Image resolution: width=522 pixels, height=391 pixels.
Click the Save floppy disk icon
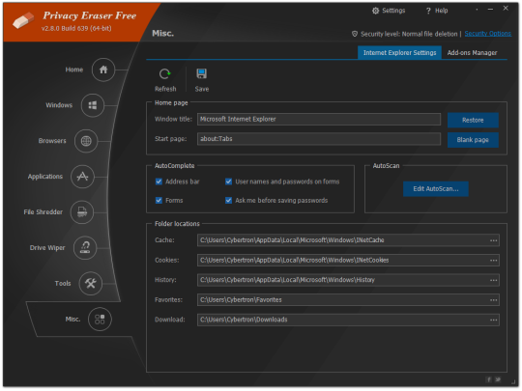201,73
